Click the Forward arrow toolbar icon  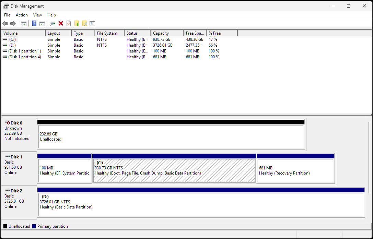[x=13, y=24]
